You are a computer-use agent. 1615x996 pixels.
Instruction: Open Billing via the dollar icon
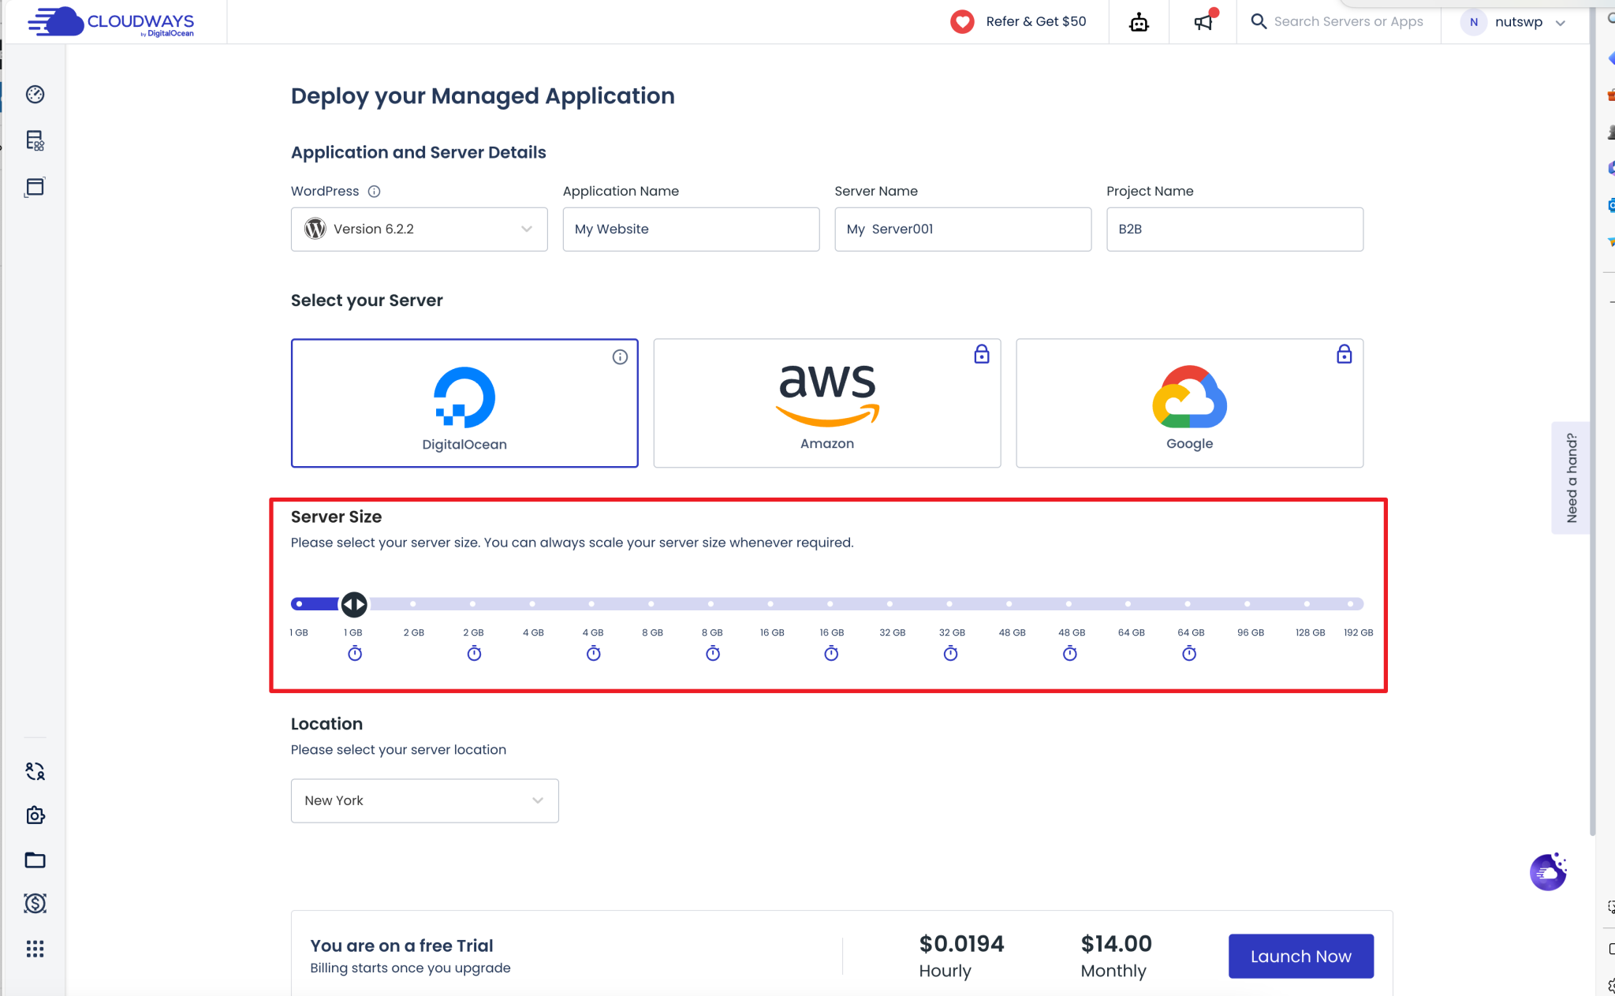[x=35, y=904]
